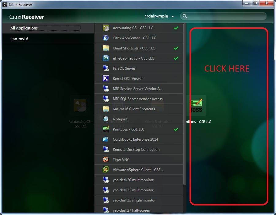Click the Kernel OST Viewer application icon
276x215 pixels.
(106, 78)
